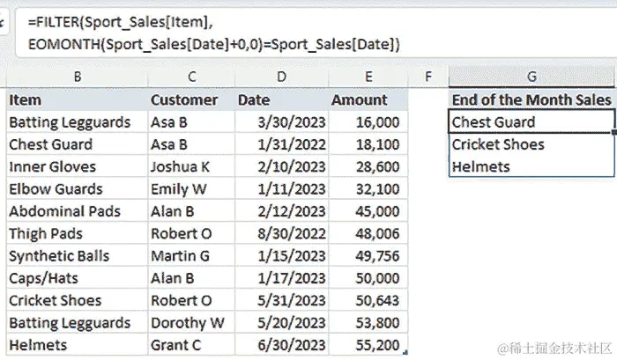Select Cricket Shoes result in column G
The image size is (617, 360).
tap(532, 144)
